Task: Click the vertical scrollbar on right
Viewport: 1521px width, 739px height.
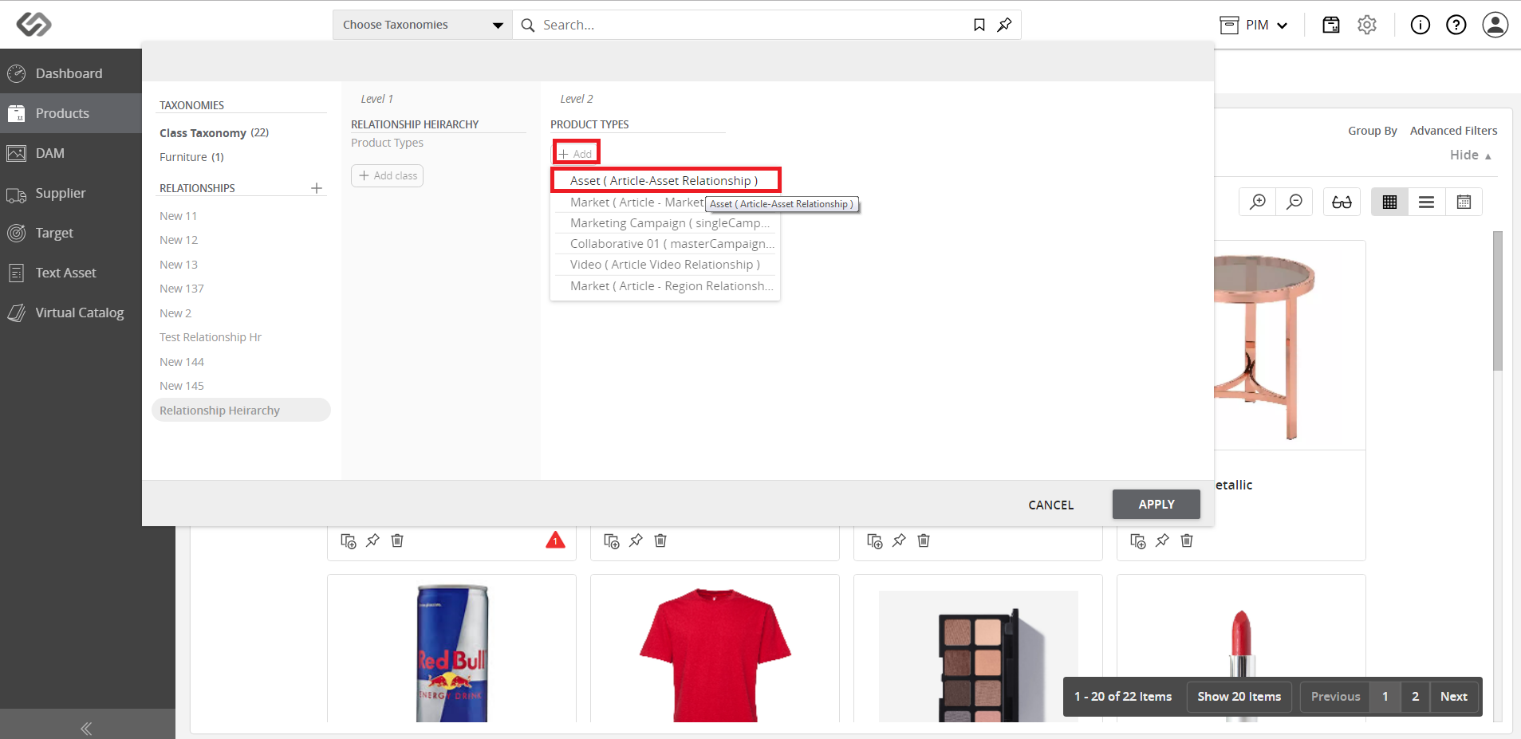Action: click(1498, 301)
